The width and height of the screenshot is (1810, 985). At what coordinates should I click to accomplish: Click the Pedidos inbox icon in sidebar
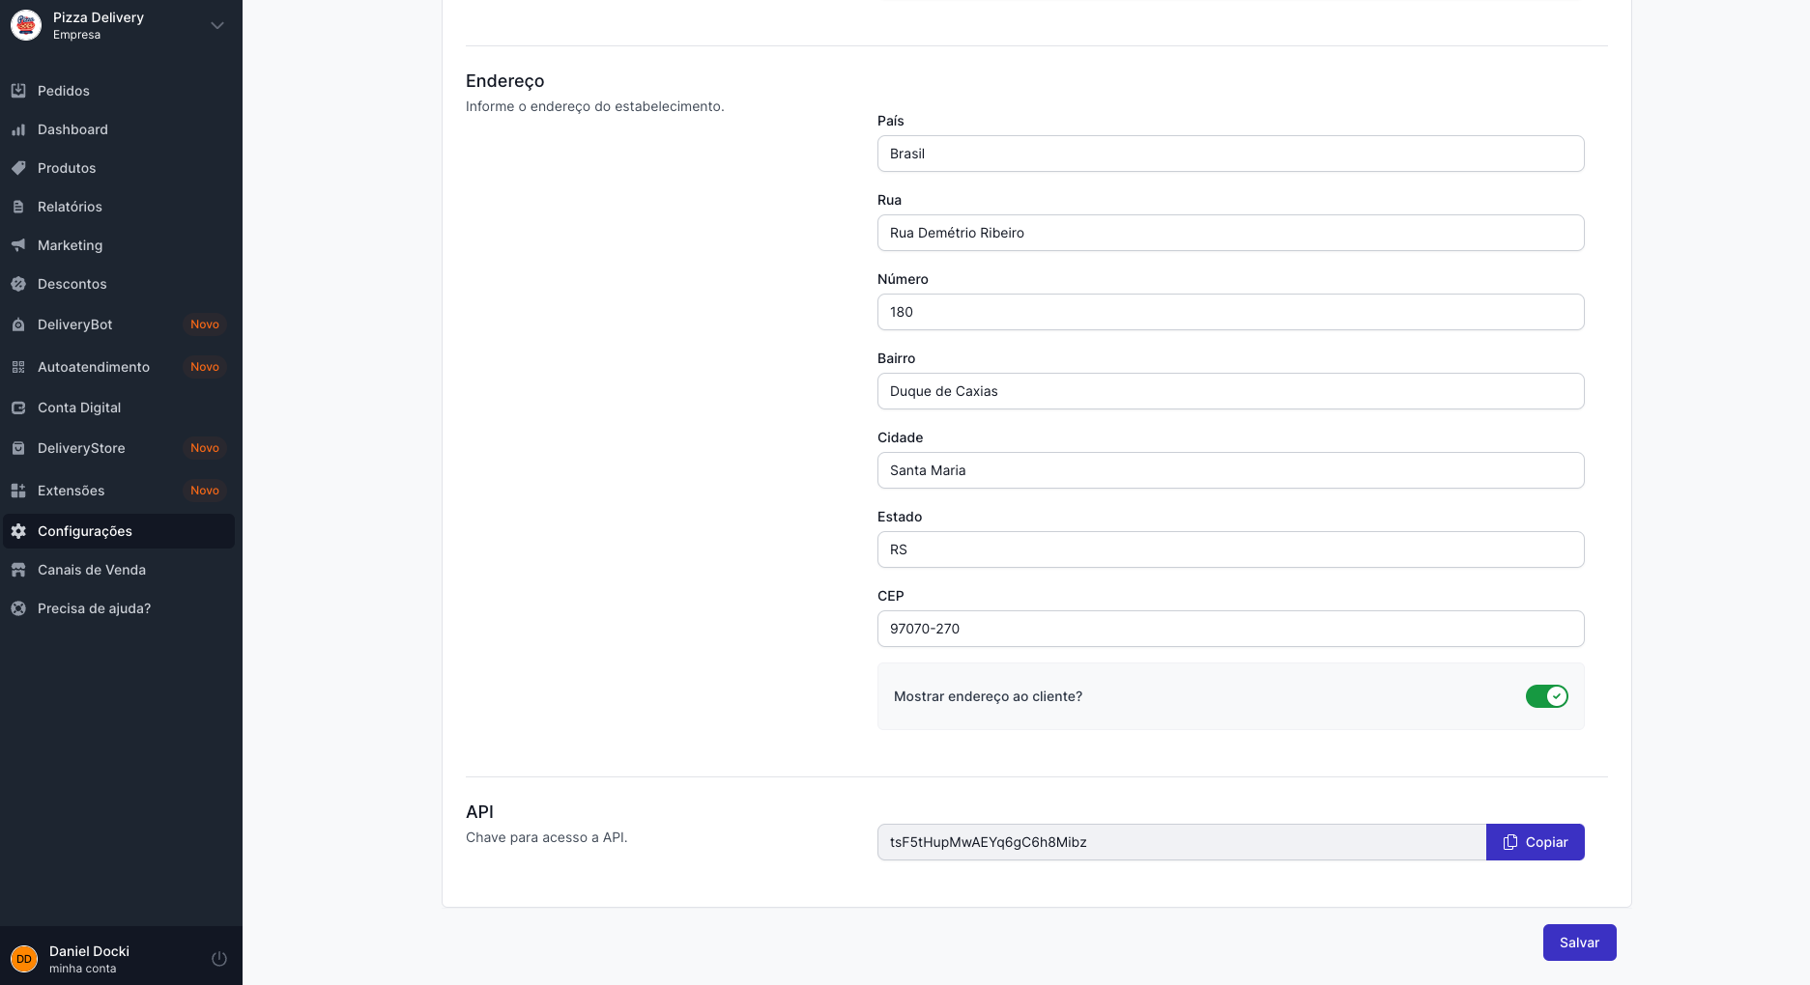pyautogui.click(x=18, y=91)
